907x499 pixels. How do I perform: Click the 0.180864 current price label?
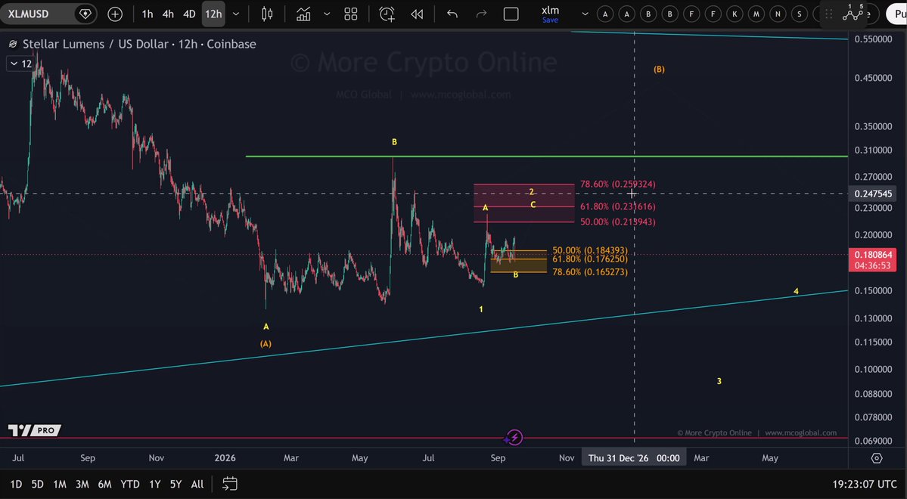click(874, 255)
